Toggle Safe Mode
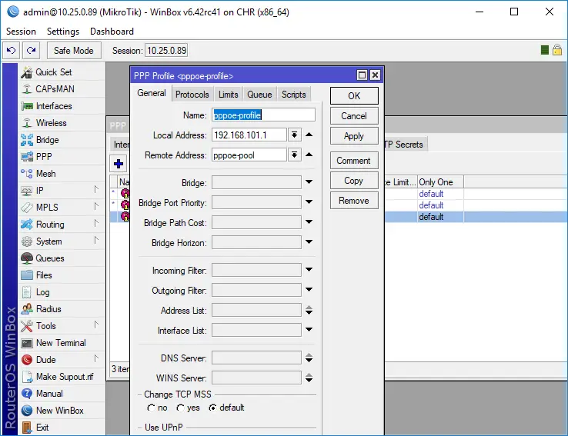Viewport: 568px width, 436px height. pyautogui.click(x=74, y=50)
